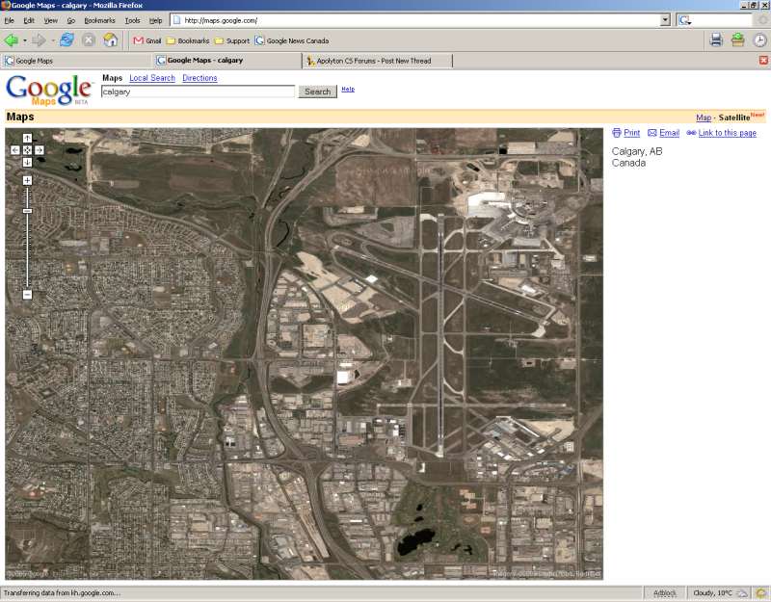Click the Search button
The height and width of the screenshot is (602, 771).
[x=317, y=92]
